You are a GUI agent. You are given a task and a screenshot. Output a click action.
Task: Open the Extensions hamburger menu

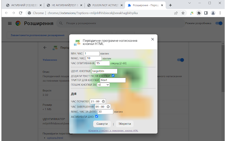point(10,23)
